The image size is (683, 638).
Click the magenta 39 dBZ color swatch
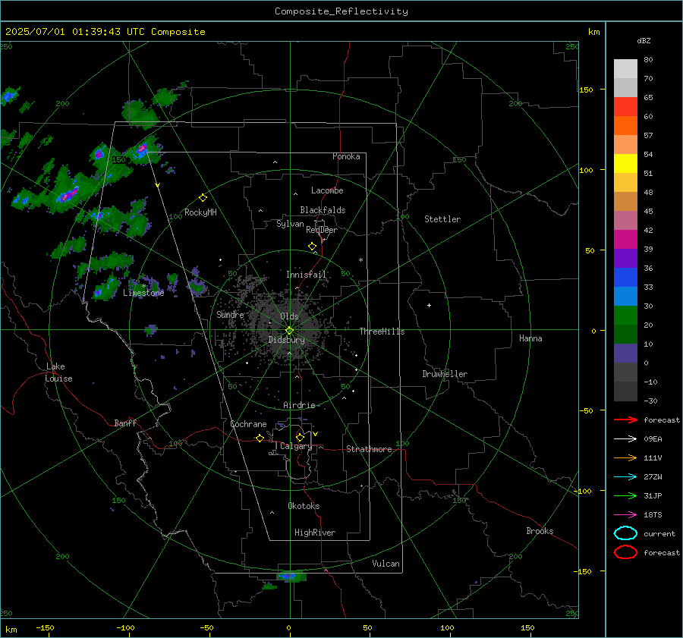(x=625, y=239)
